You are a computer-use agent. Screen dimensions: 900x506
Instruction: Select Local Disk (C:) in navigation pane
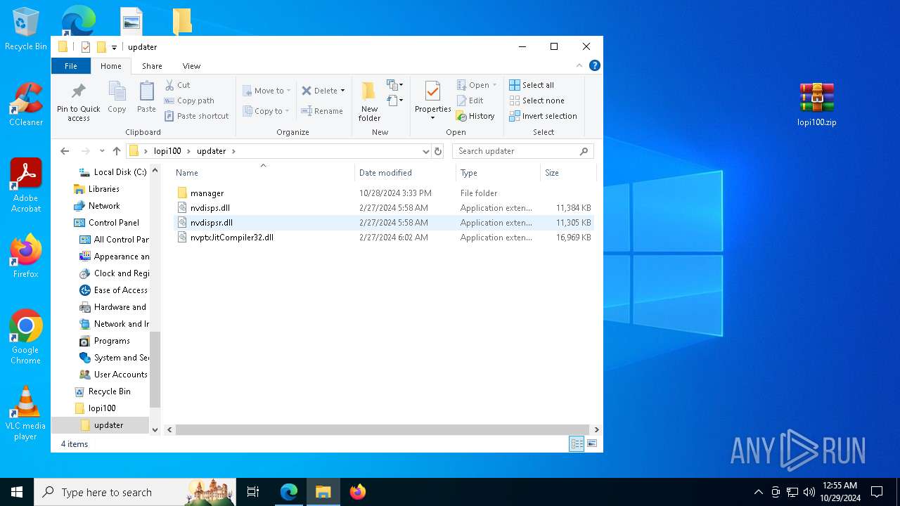coord(112,172)
